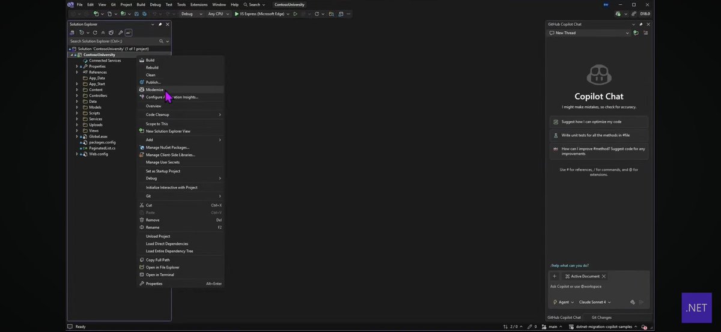Focus the Ask Copilot input field
The height and width of the screenshot is (332, 721).
point(598,286)
